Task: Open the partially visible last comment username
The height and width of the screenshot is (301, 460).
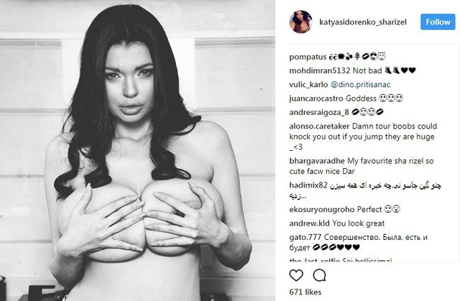Action: 315,260
